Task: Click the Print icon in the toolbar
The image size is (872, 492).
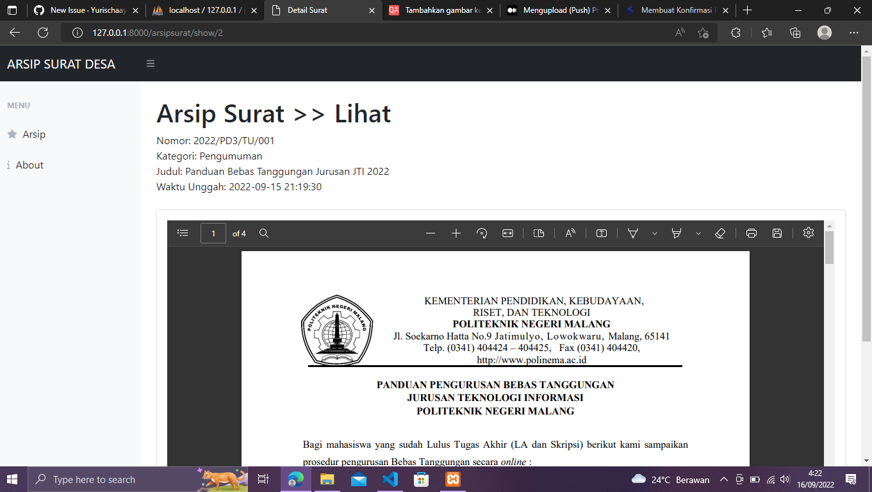Action: click(x=751, y=233)
